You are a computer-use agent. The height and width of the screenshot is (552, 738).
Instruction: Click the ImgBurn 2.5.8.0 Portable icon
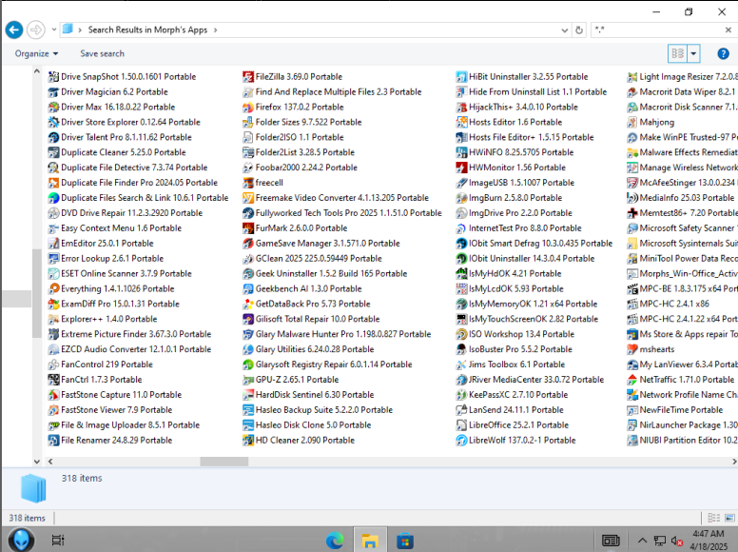click(461, 198)
